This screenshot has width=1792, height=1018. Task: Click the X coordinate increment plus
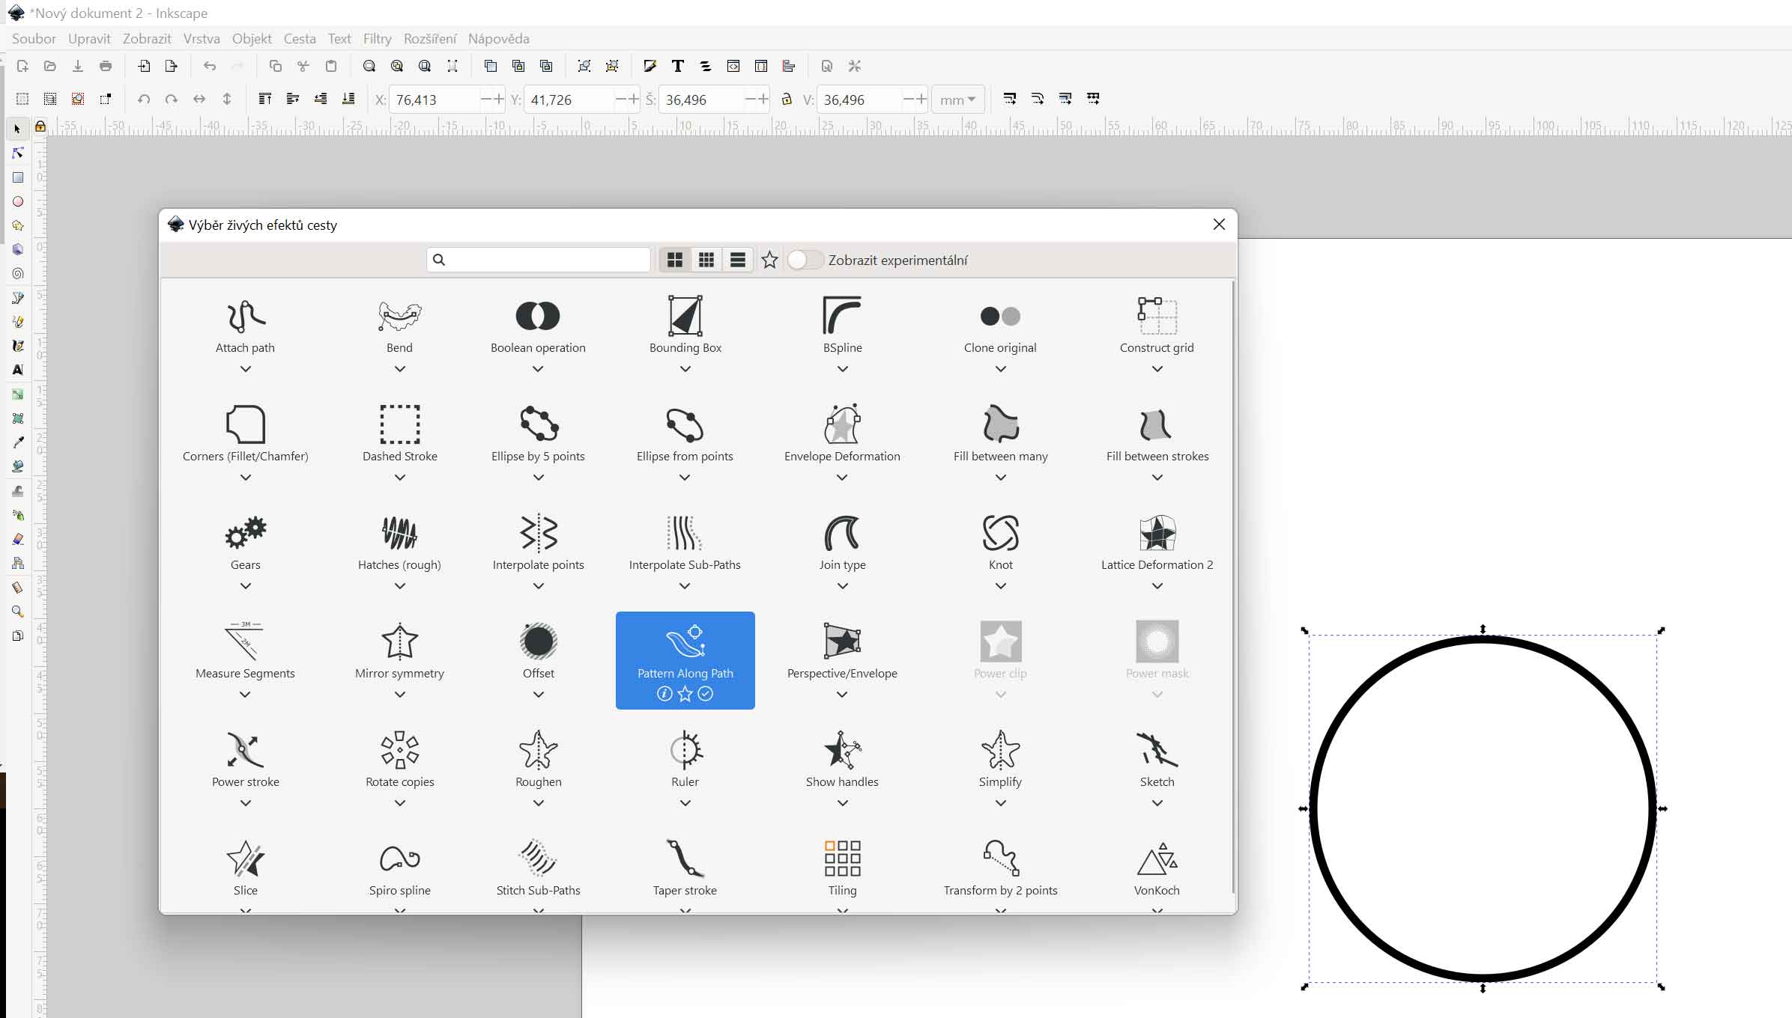(x=499, y=100)
